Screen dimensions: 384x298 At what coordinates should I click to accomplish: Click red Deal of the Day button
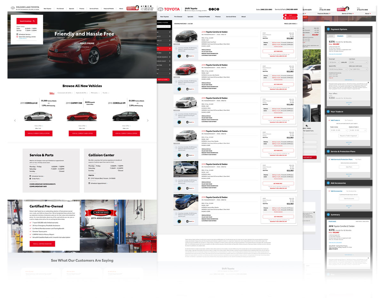click(290, 19)
